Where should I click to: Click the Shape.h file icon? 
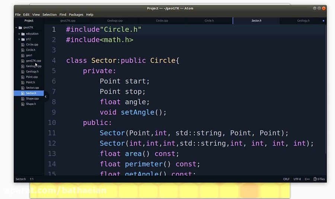(x=23, y=104)
